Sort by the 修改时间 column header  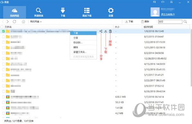tap(148, 27)
